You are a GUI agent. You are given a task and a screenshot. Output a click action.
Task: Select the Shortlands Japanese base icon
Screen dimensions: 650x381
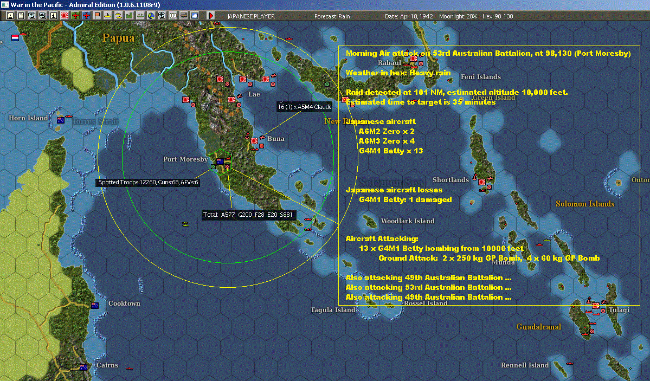[482, 182]
